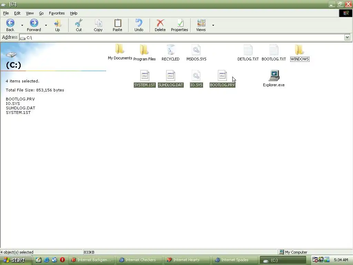Click the start button
Image resolution: width=353 pixels, height=265 pixels.
16,260
